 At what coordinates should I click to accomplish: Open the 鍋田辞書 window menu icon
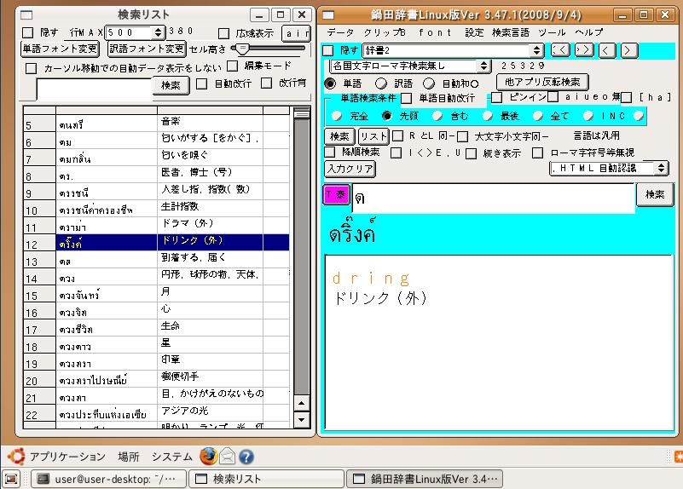(x=328, y=15)
